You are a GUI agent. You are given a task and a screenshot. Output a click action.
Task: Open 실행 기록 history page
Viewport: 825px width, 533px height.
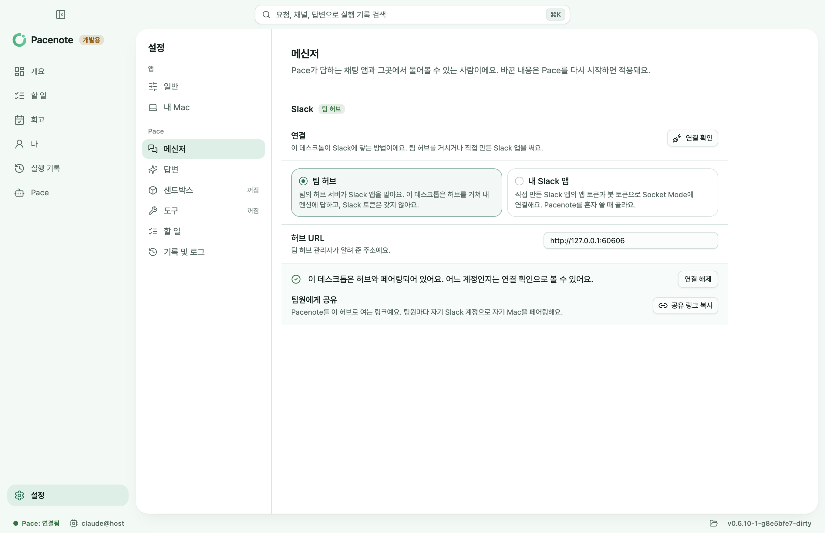click(68, 168)
